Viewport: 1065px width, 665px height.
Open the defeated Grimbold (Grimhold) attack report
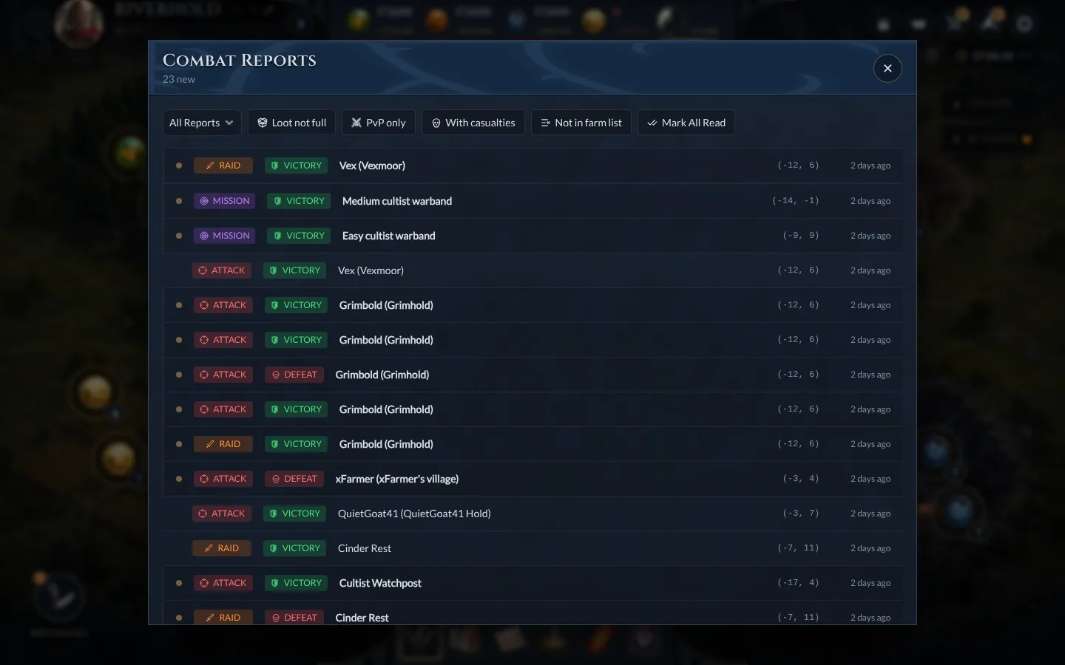point(532,375)
